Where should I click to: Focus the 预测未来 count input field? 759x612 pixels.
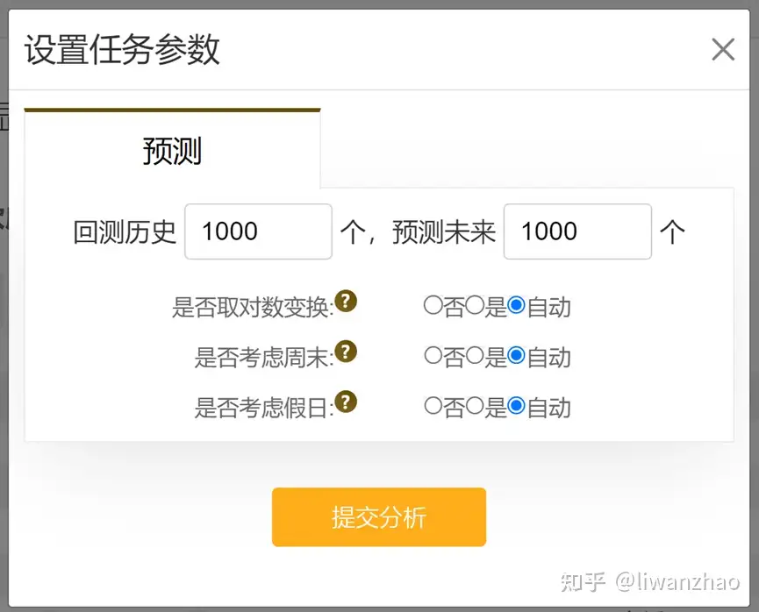[577, 231]
